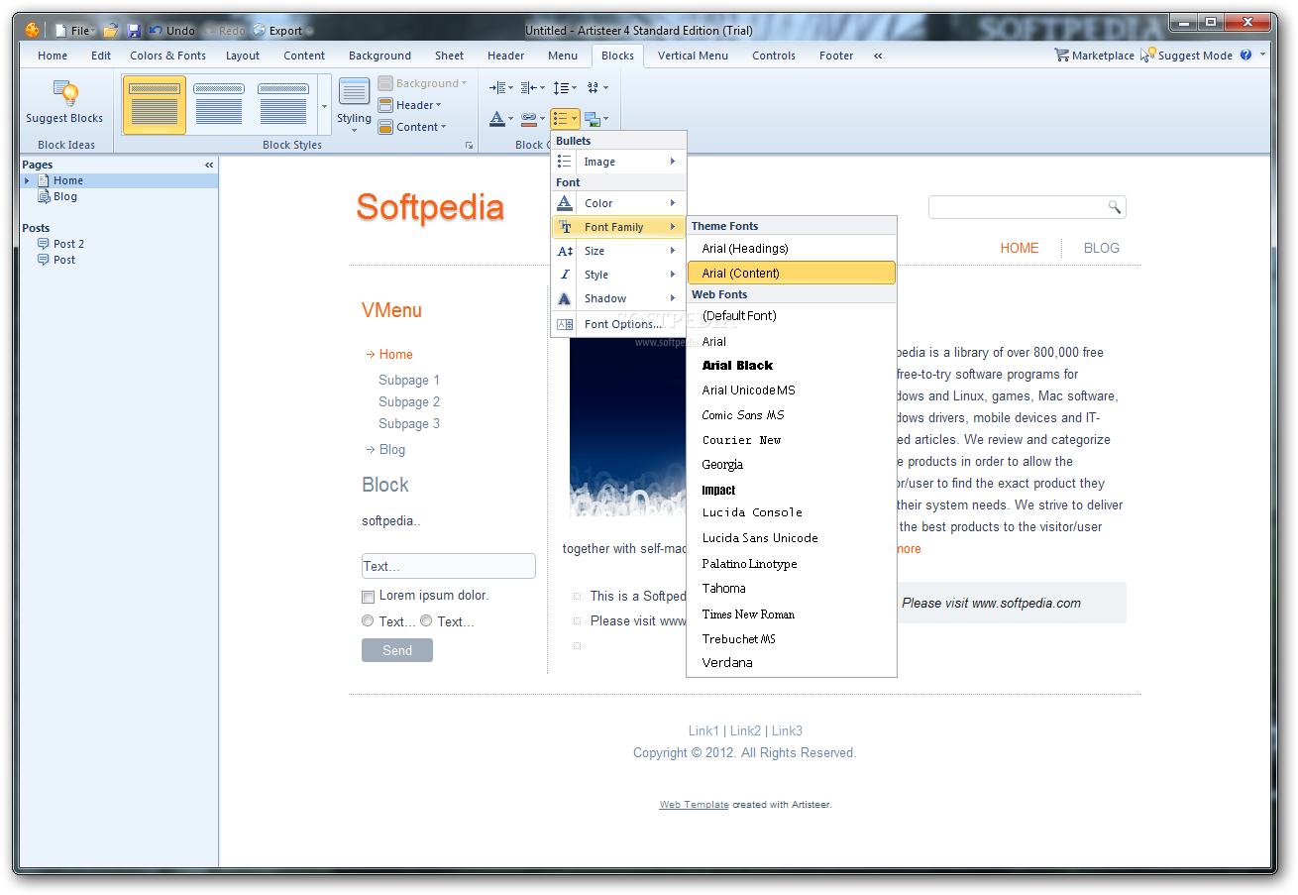1298x895 pixels.
Task: Collapse the Pages panel with double chevron
Action: (209, 165)
